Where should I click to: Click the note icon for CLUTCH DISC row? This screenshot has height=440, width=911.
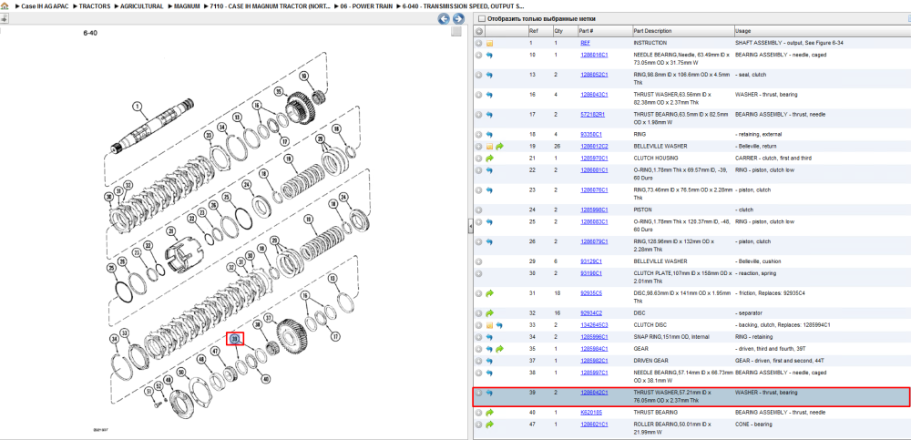(490, 325)
